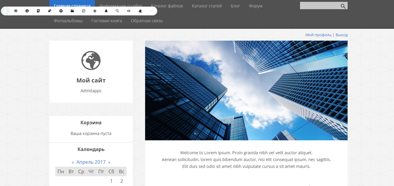Click the block circle-slash icon
394x186 pixels.
(84, 11)
